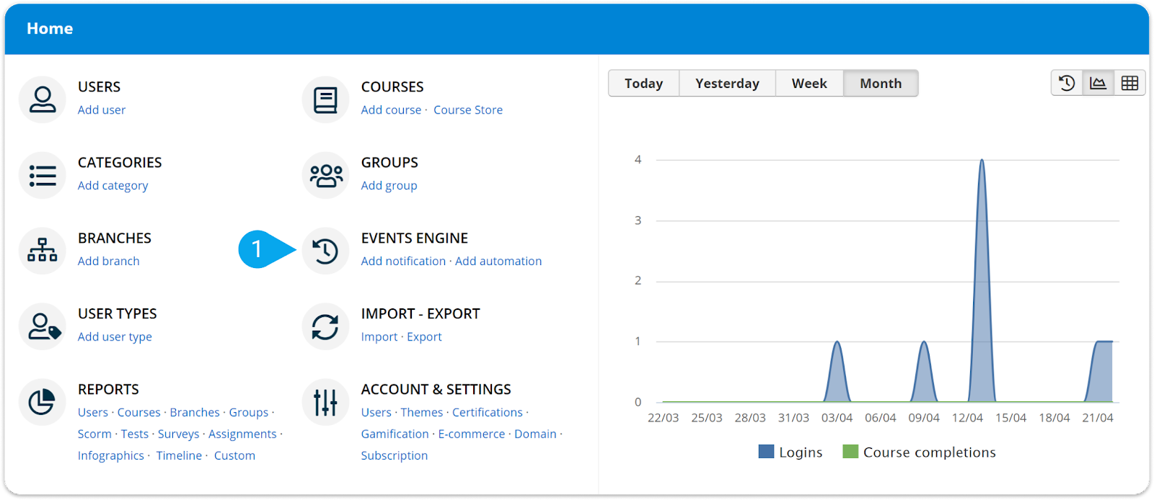Open the Subscription settings link
1154x500 pixels.
[x=395, y=455]
